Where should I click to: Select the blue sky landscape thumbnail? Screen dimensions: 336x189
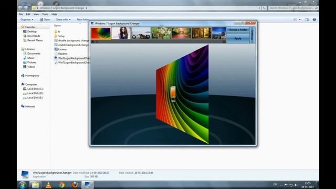219,33
